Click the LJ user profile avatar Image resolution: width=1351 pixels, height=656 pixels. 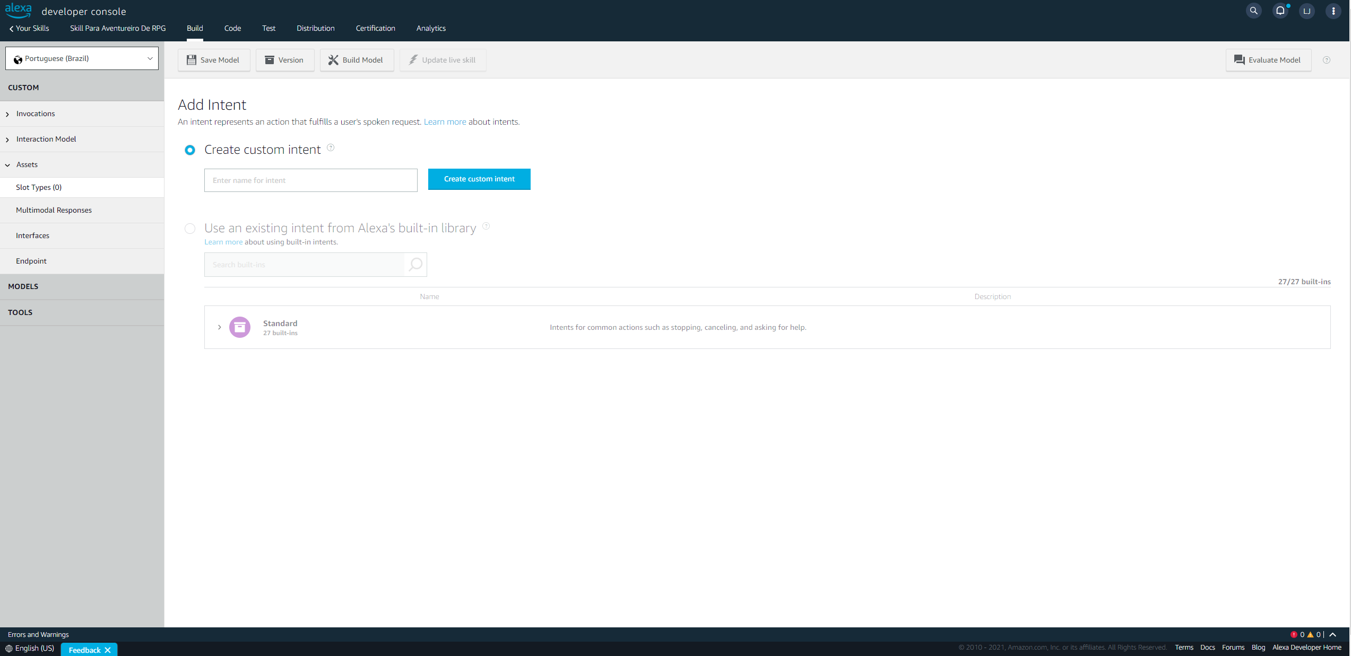1306,11
